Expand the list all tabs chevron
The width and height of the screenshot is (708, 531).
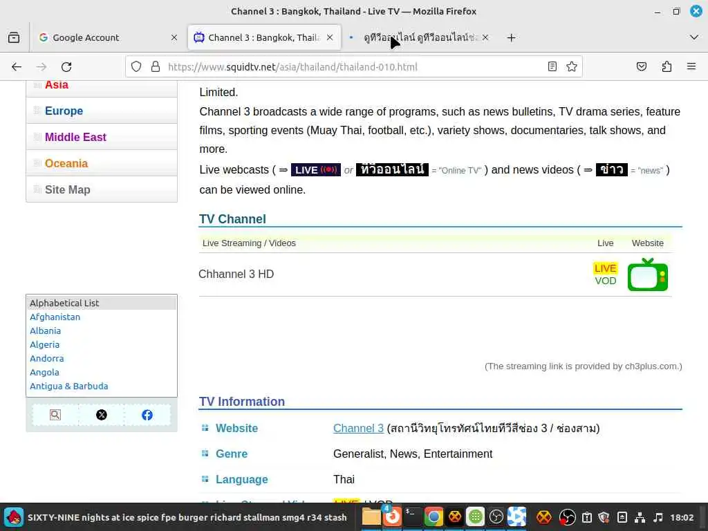point(694,37)
